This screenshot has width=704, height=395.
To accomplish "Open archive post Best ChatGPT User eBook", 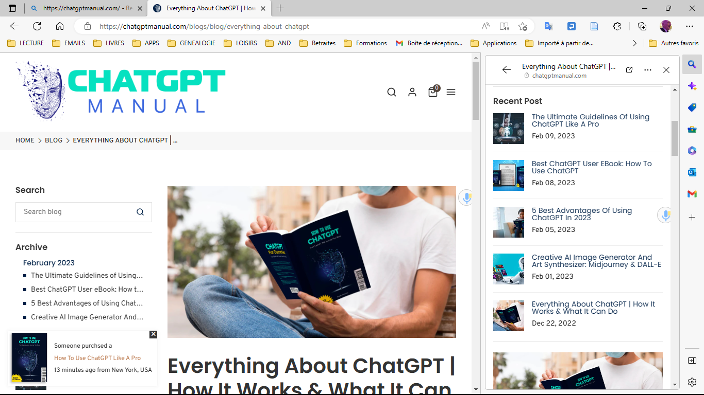I will coord(87,289).
